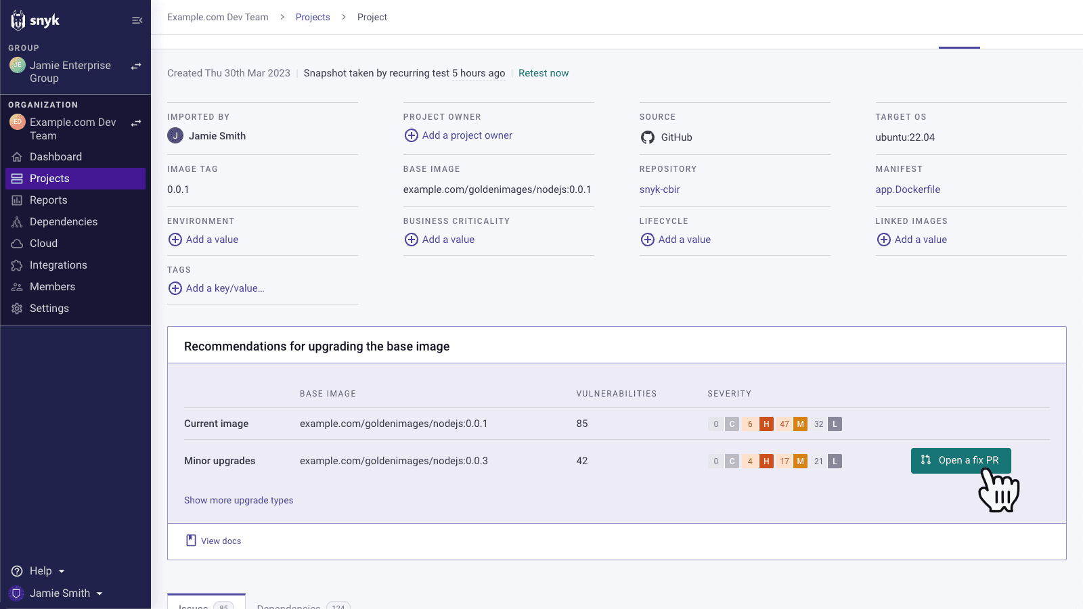
Task: Click the Reports chart icon
Action: [x=17, y=200]
